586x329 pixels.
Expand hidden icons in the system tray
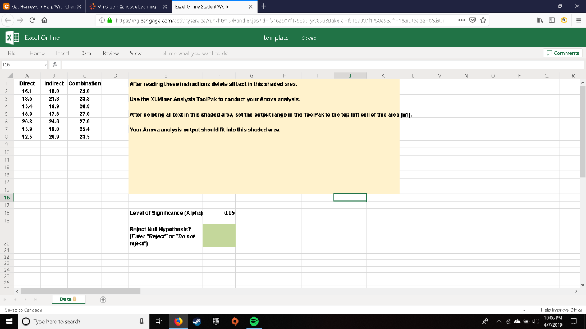499,321
